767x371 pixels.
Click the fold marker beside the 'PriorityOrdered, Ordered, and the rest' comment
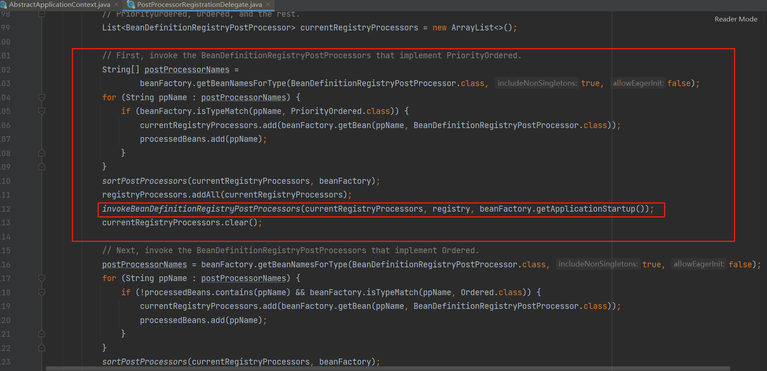[x=42, y=14]
